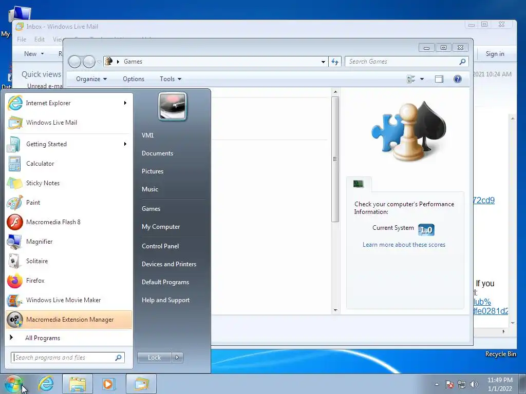Click Sign in in Windows Live Mail
Image resolution: width=526 pixels, height=394 pixels.
(x=495, y=53)
